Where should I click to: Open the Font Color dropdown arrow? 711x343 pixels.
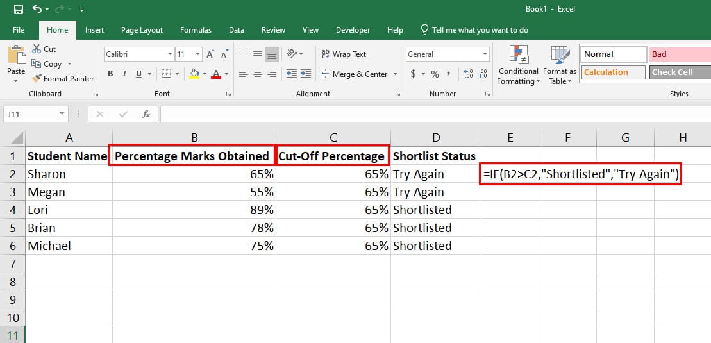(226, 74)
